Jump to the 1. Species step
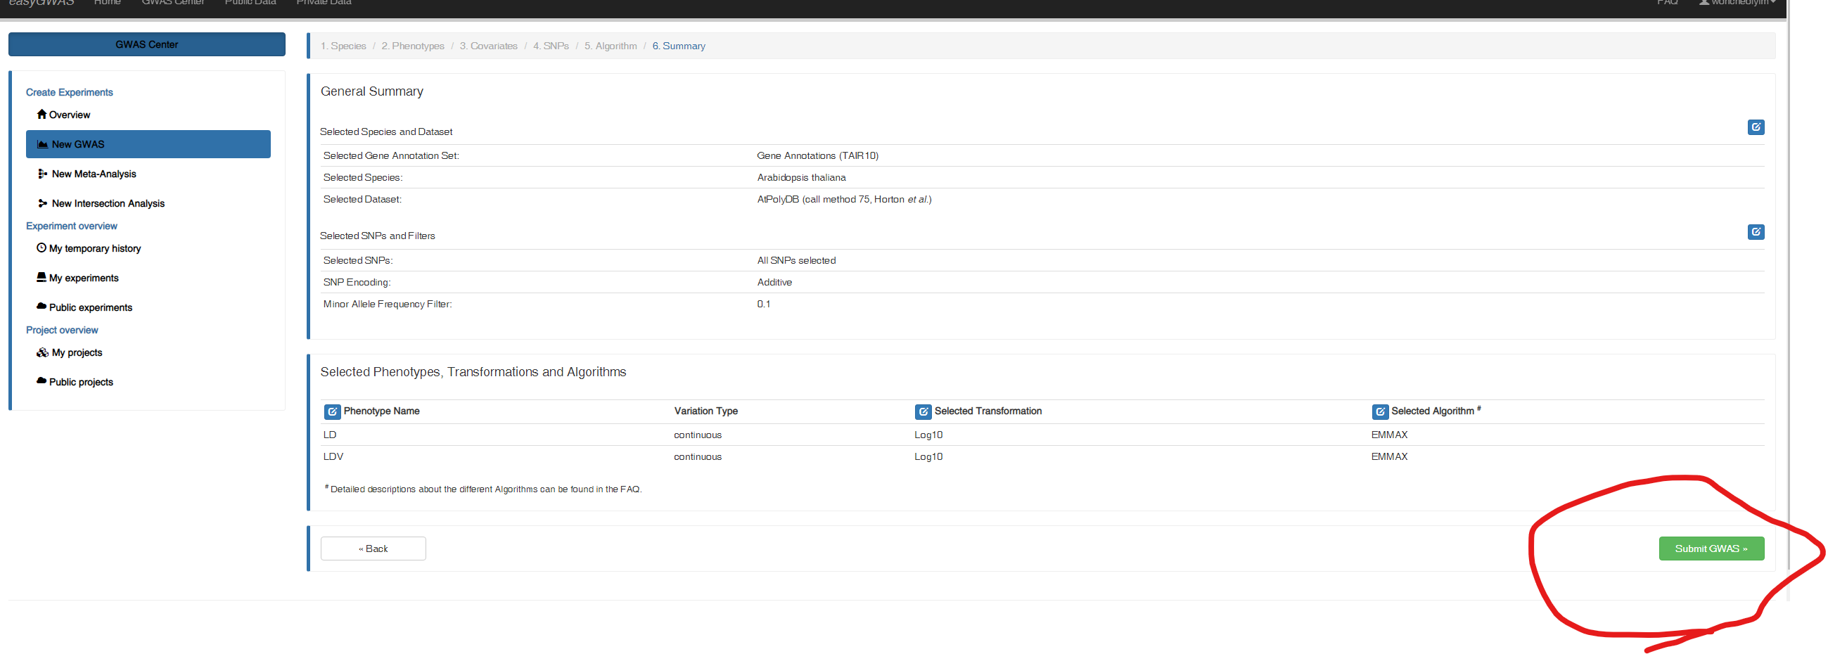 click(343, 46)
